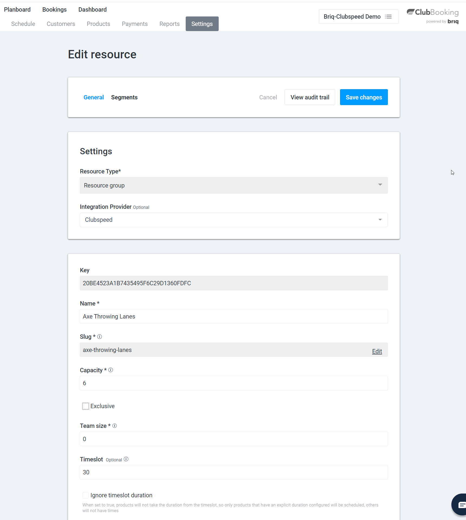Go to the Planboard section

(17, 10)
